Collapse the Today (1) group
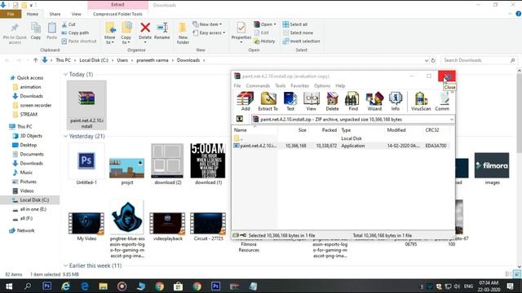This screenshot has height=293, width=522. pos(65,74)
